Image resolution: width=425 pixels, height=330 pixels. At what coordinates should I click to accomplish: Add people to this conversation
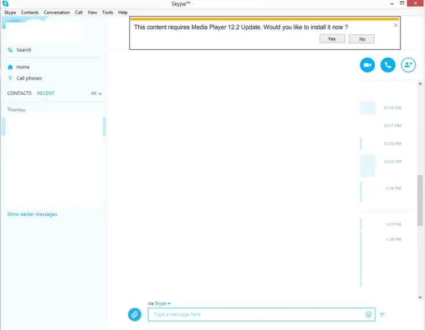click(408, 65)
